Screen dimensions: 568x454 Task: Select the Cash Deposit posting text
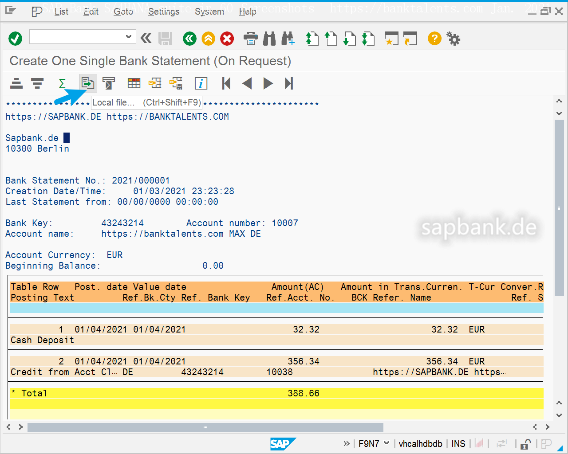click(43, 340)
